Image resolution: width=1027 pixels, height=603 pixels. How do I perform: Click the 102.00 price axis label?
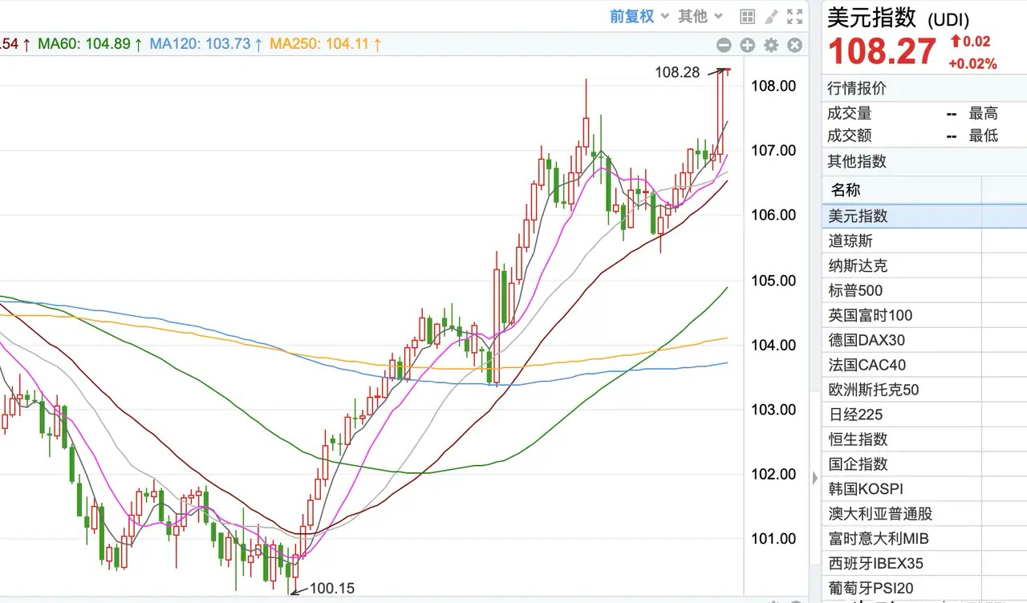coord(773,474)
